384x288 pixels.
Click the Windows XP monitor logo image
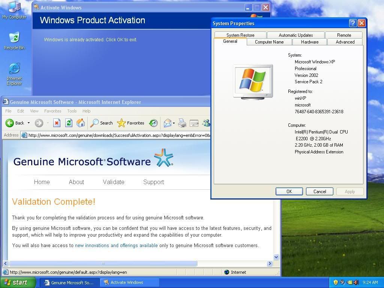tap(253, 82)
